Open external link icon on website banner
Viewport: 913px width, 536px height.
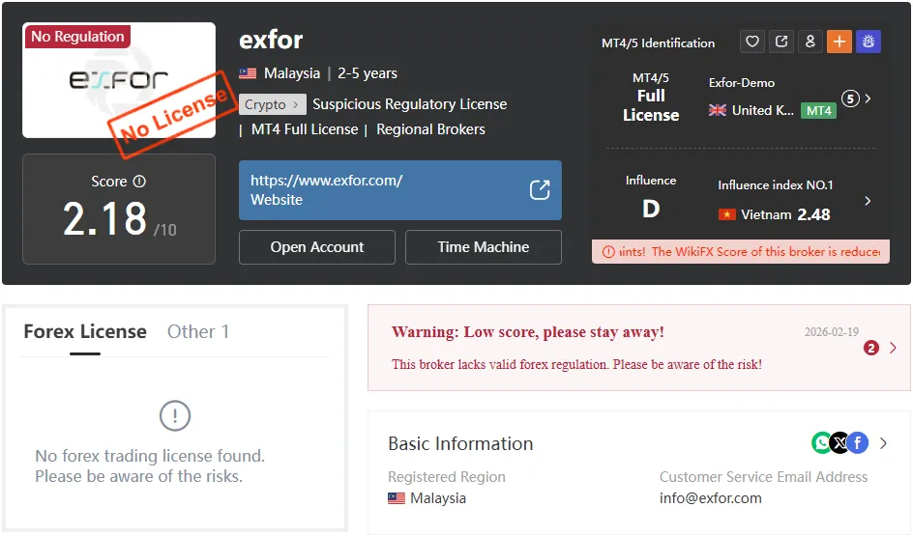coord(540,189)
